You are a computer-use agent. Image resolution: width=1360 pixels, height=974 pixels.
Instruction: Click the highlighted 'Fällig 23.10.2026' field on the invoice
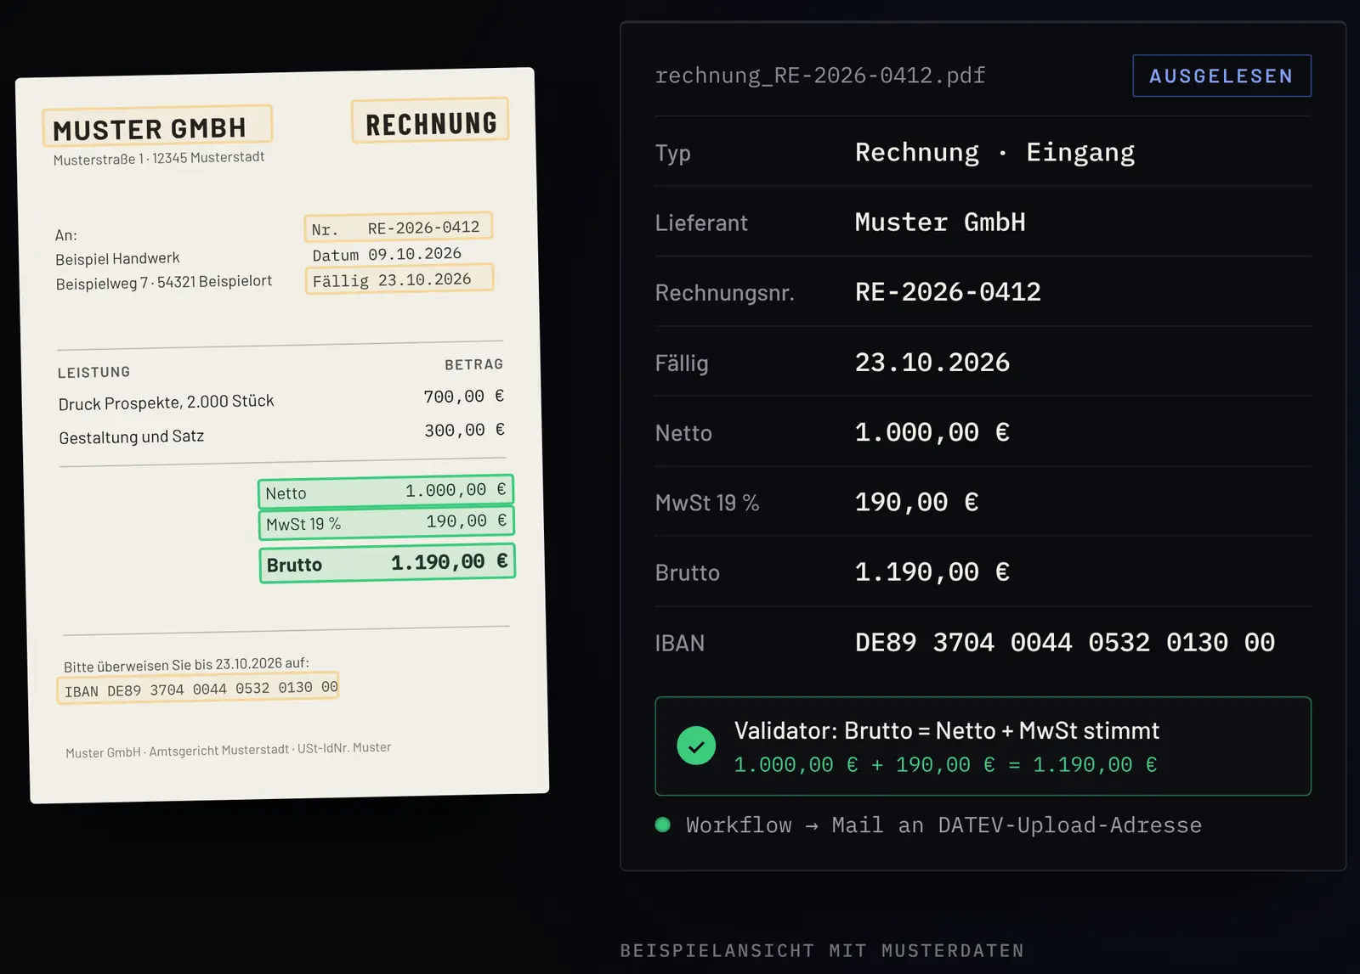(x=399, y=279)
